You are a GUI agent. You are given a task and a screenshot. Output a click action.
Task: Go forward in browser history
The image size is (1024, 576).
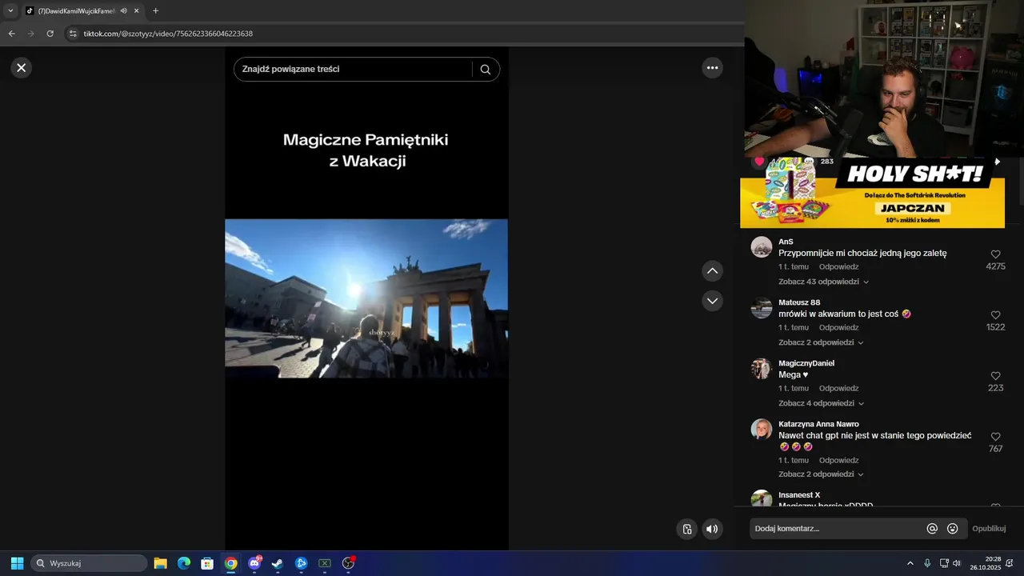coord(31,34)
